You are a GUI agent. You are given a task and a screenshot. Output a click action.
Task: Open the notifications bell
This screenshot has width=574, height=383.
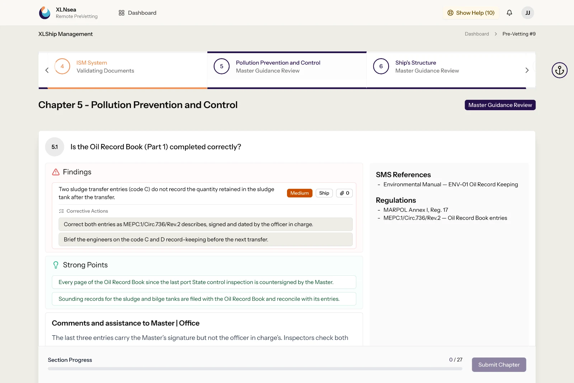coord(509,13)
